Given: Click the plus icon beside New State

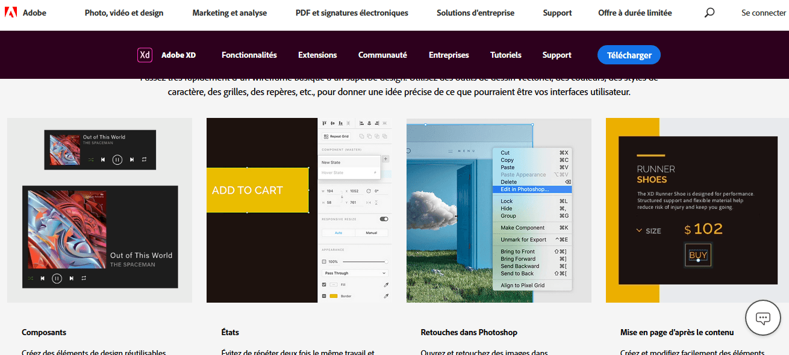Looking at the screenshot, I should tap(385, 159).
